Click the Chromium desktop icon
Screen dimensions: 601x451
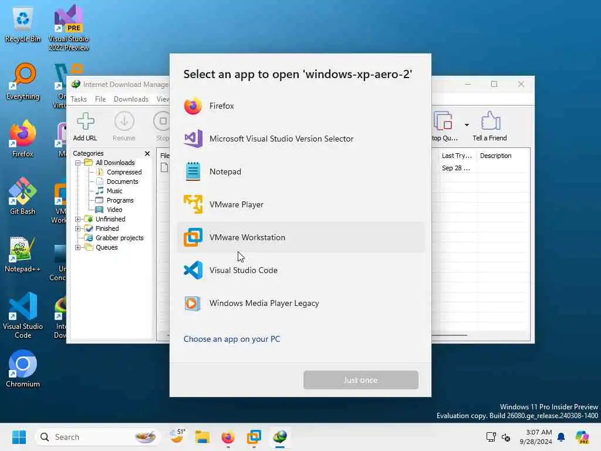pos(23,369)
